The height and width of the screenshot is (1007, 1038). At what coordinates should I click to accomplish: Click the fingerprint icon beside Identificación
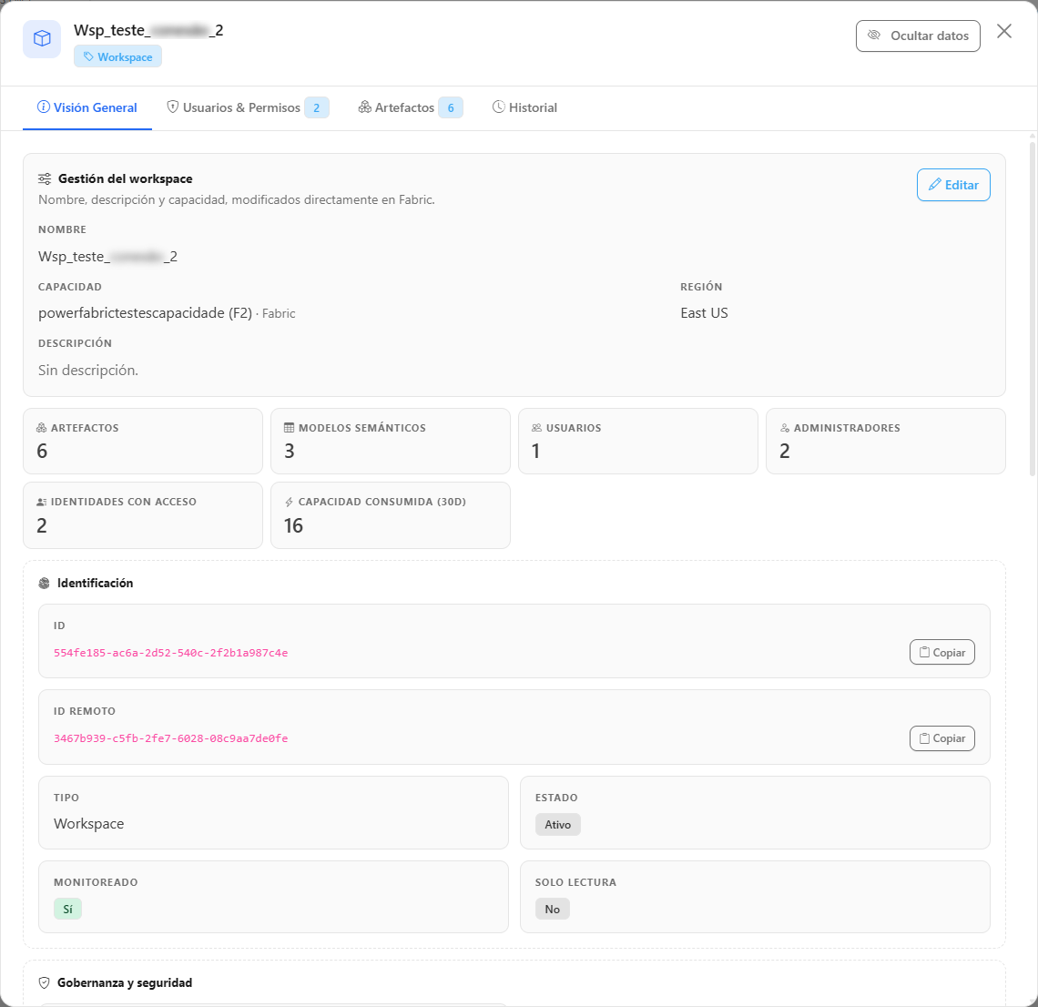(x=45, y=584)
